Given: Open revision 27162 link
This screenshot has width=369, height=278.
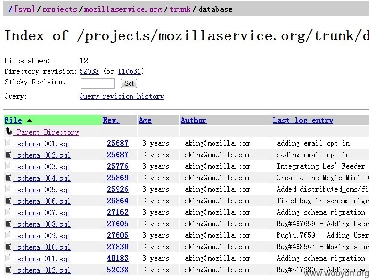Looking at the screenshot, I should click(x=118, y=212).
